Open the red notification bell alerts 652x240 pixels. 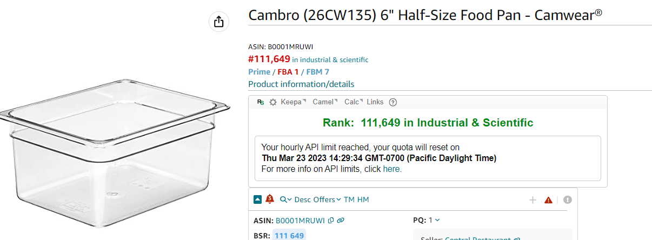[x=270, y=199]
